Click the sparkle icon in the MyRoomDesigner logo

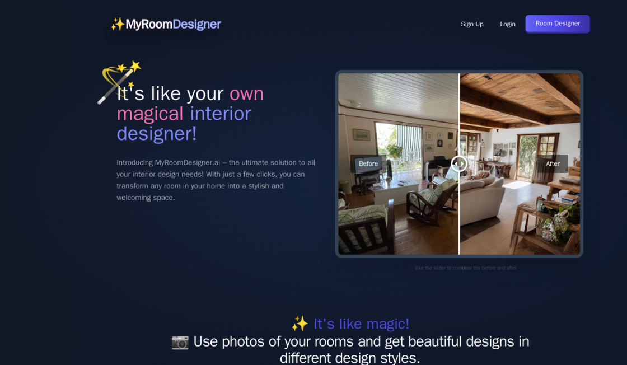117,24
